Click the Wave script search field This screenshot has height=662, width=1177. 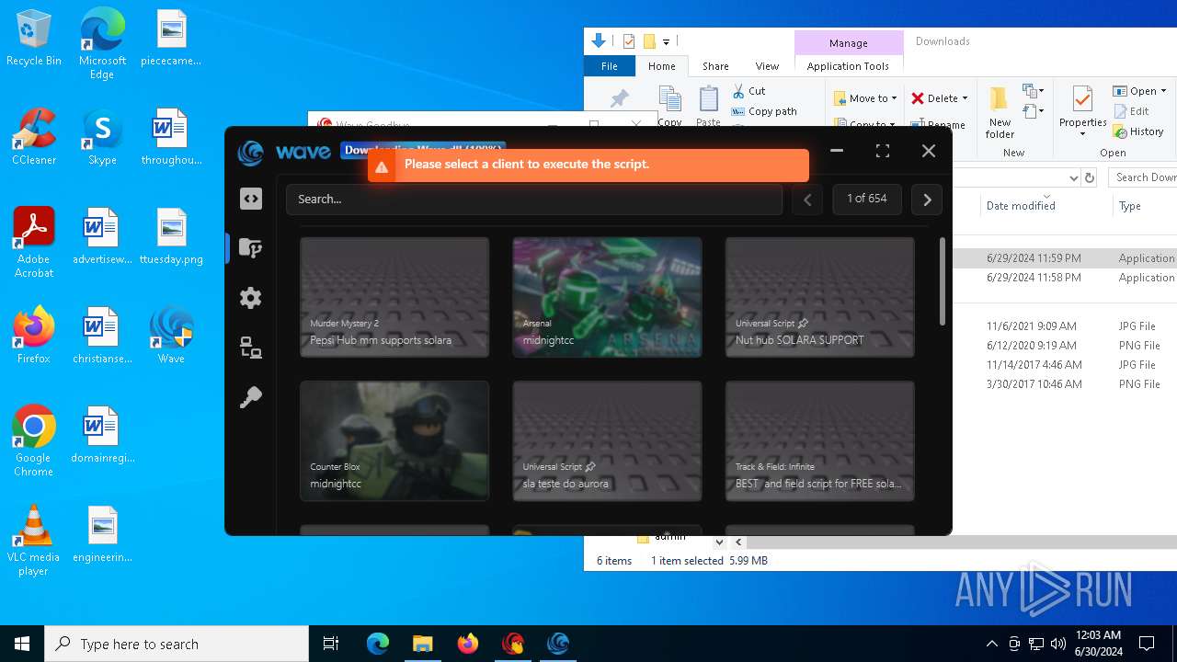[x=534, y=199]
